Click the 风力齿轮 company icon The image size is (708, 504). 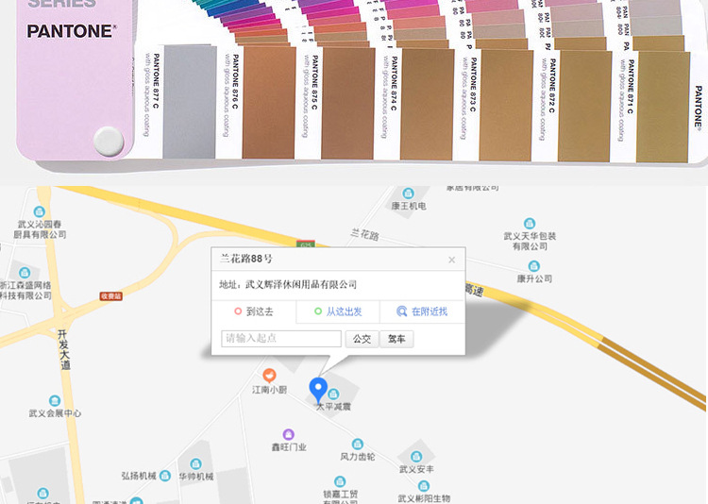[x=357, y=444]
